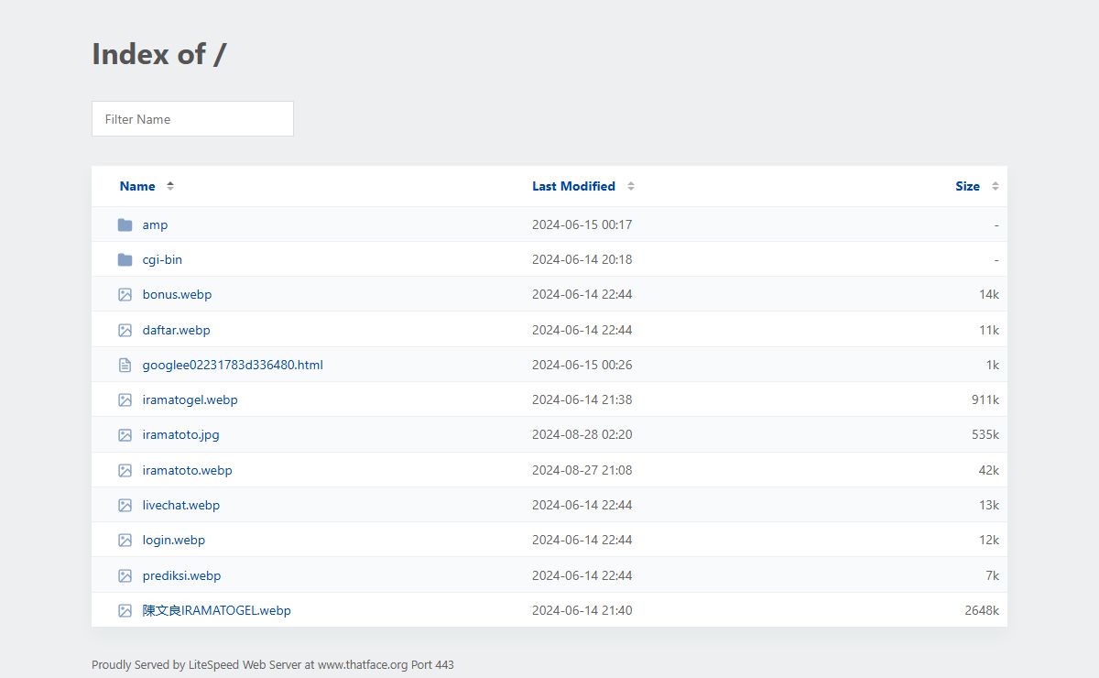1099x678 pixels.
Task: Click the image icon beside prediksi.webp
Action: (125, 575)
